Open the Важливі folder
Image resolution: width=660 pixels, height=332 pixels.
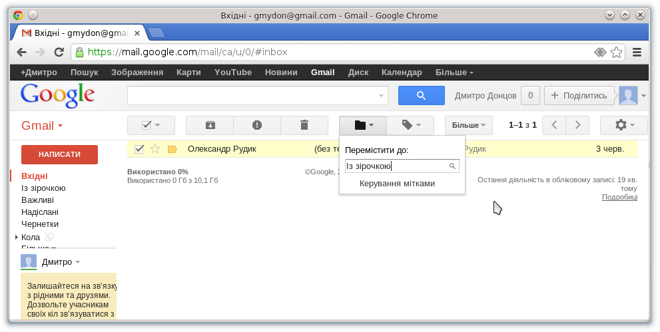click(37, 200)
